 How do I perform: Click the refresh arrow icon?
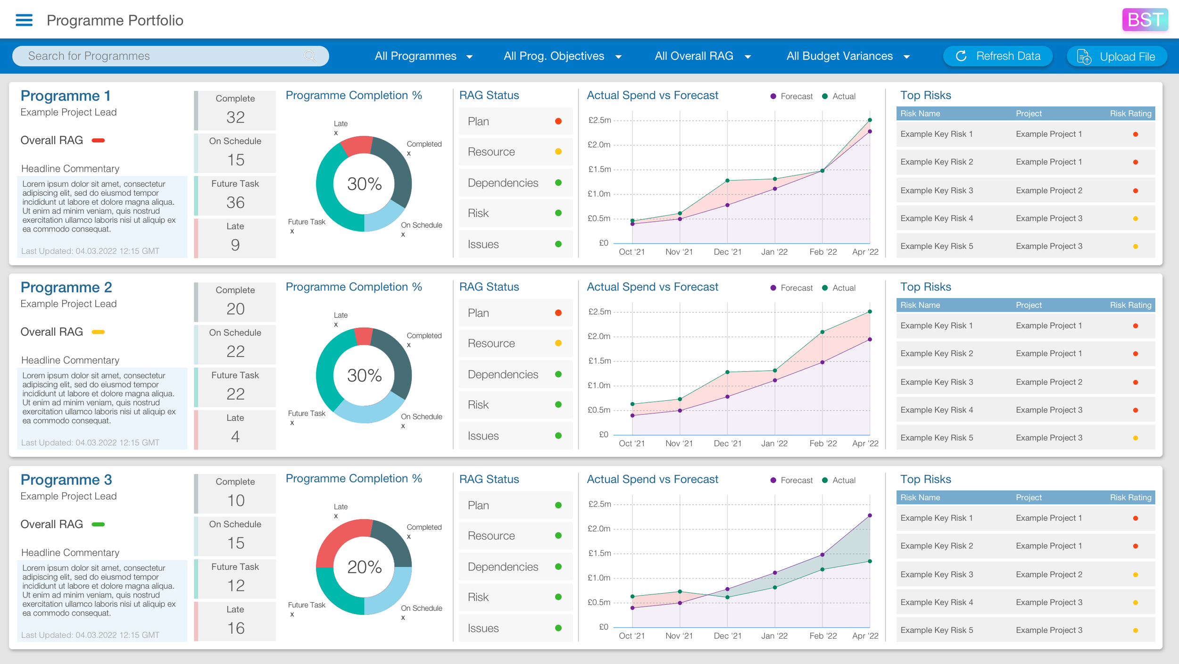[x=961, y=56]
